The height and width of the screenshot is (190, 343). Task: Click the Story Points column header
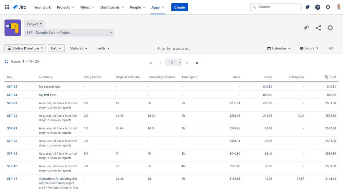coord(92,77)
